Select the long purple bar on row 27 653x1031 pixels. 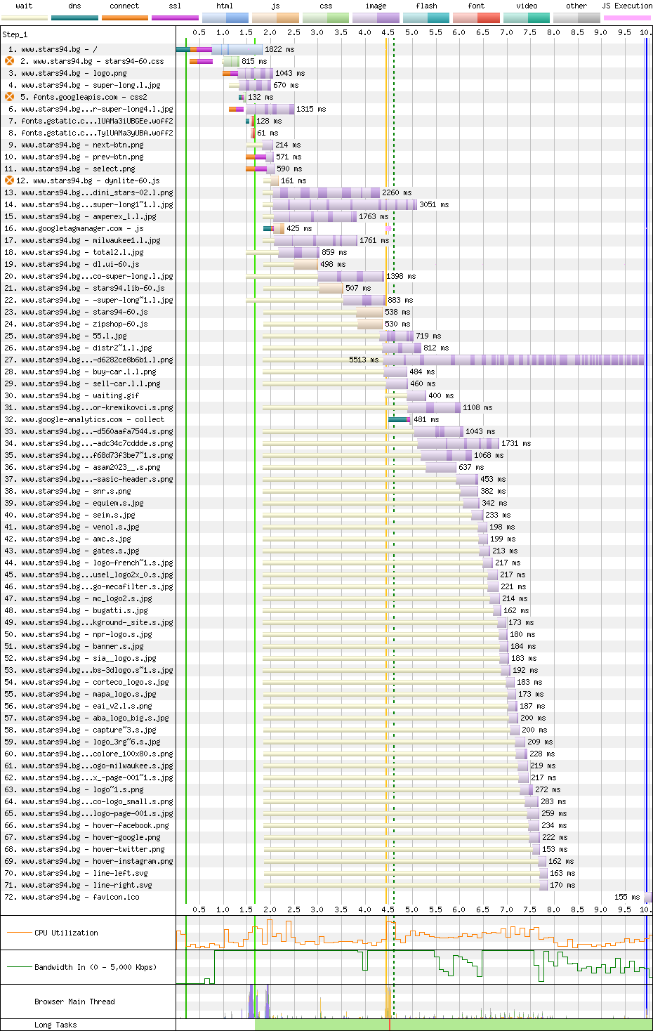513,360
